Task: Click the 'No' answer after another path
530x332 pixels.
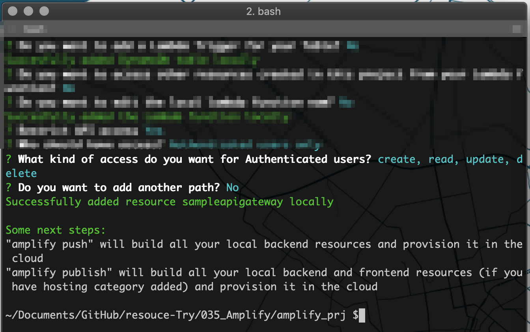Action: [x=233, y=188]
